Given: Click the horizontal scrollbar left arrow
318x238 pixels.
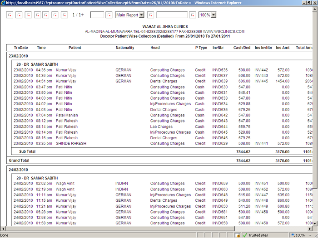Looking at the screenshot, I should point(3,228).
